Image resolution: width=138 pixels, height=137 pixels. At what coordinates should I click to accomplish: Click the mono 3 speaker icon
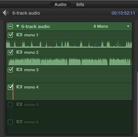pyautogui.click(x=19, y=70)
